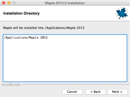Place cursor at the leading slash in path field

pos(5,38)
